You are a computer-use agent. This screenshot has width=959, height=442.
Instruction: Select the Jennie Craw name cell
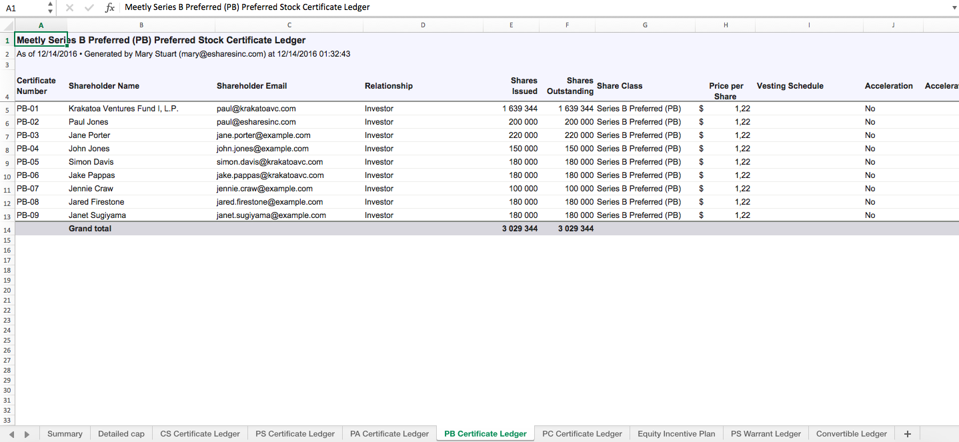click(x=141, y=189)
